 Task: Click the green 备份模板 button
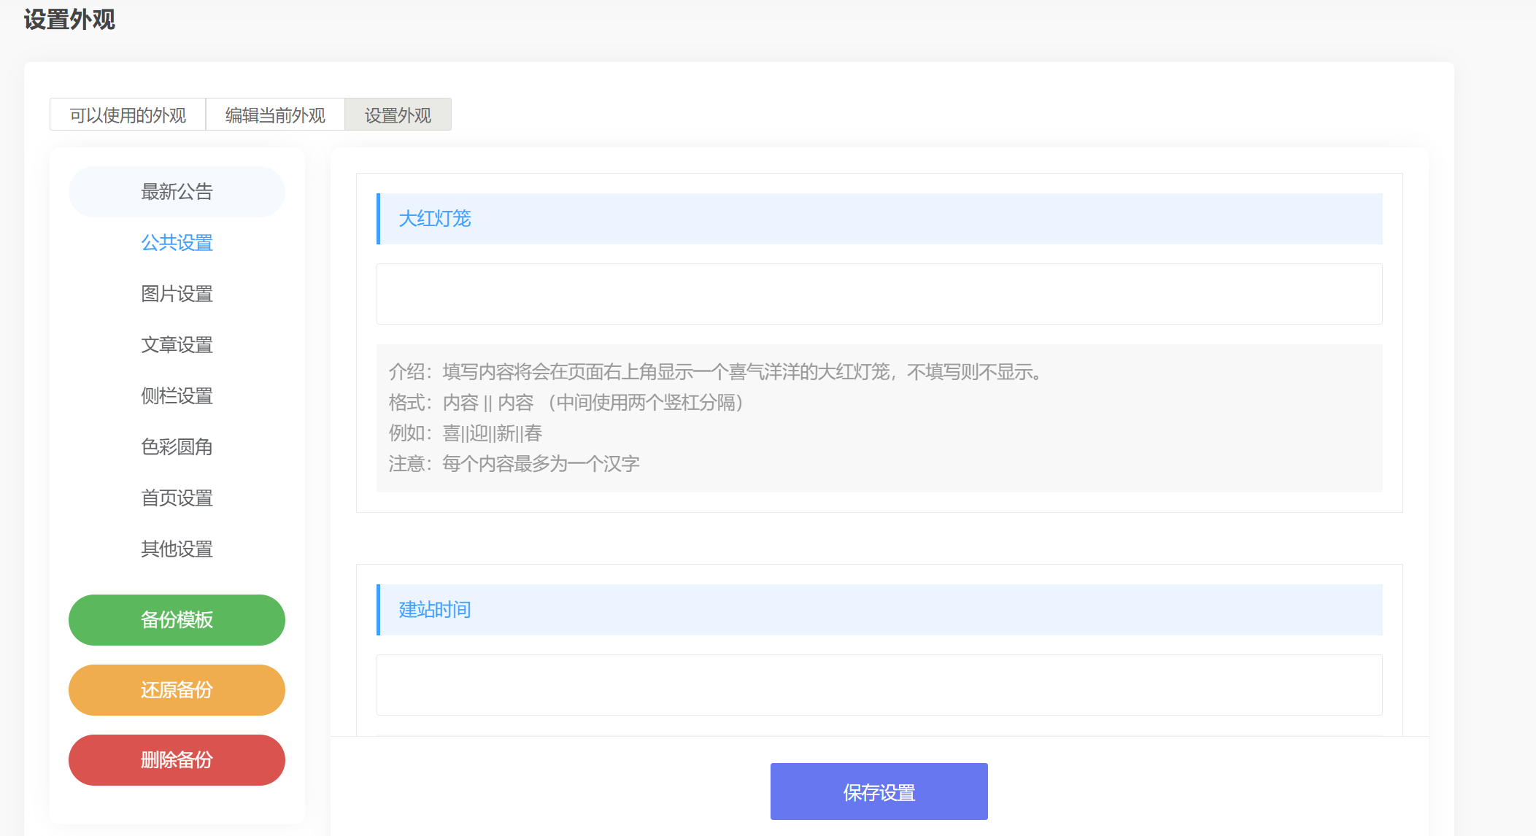177,620
